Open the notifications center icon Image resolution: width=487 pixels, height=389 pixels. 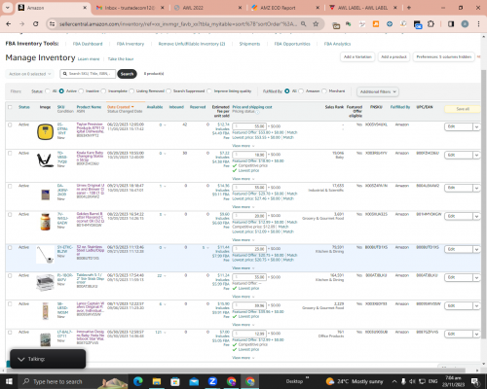pos(474,381)
